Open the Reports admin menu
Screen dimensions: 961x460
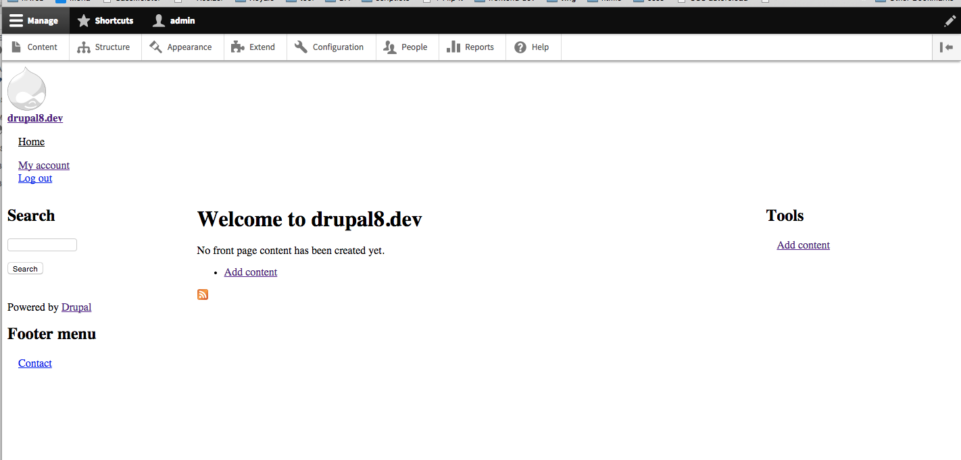click(x=471, y=47)
